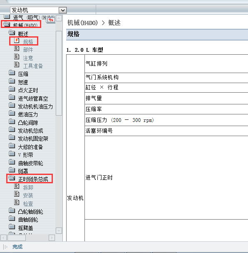
Task: Expand the 进气歧管真空 folder
Action: coord(12,97)
